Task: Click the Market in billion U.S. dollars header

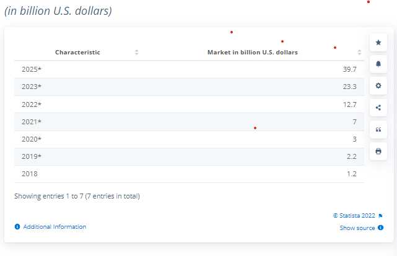Action: click(x=253, y=53)
